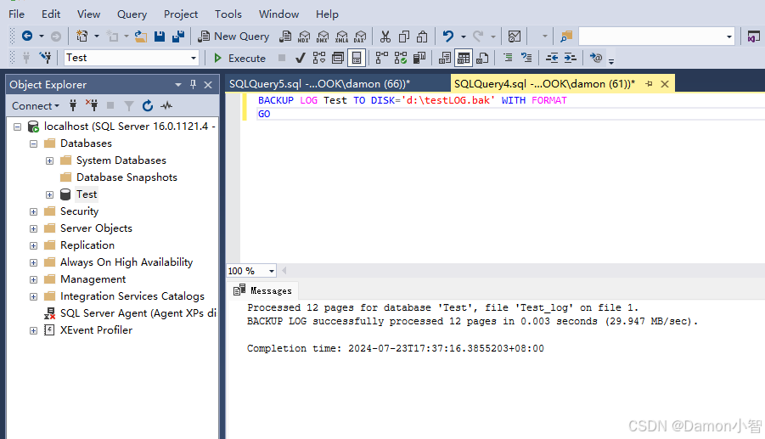Expand the Management folder
This screenshot has width=765, height=439.
tap(34, 279)
